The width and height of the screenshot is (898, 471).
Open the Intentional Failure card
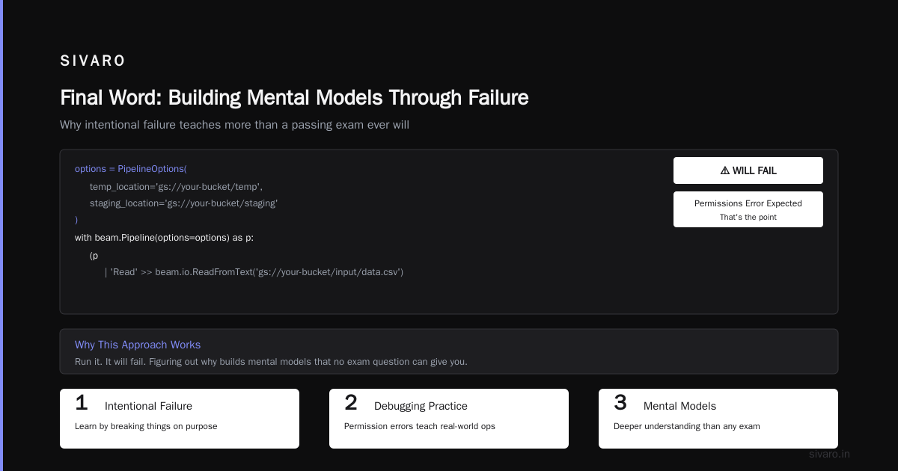180,419
